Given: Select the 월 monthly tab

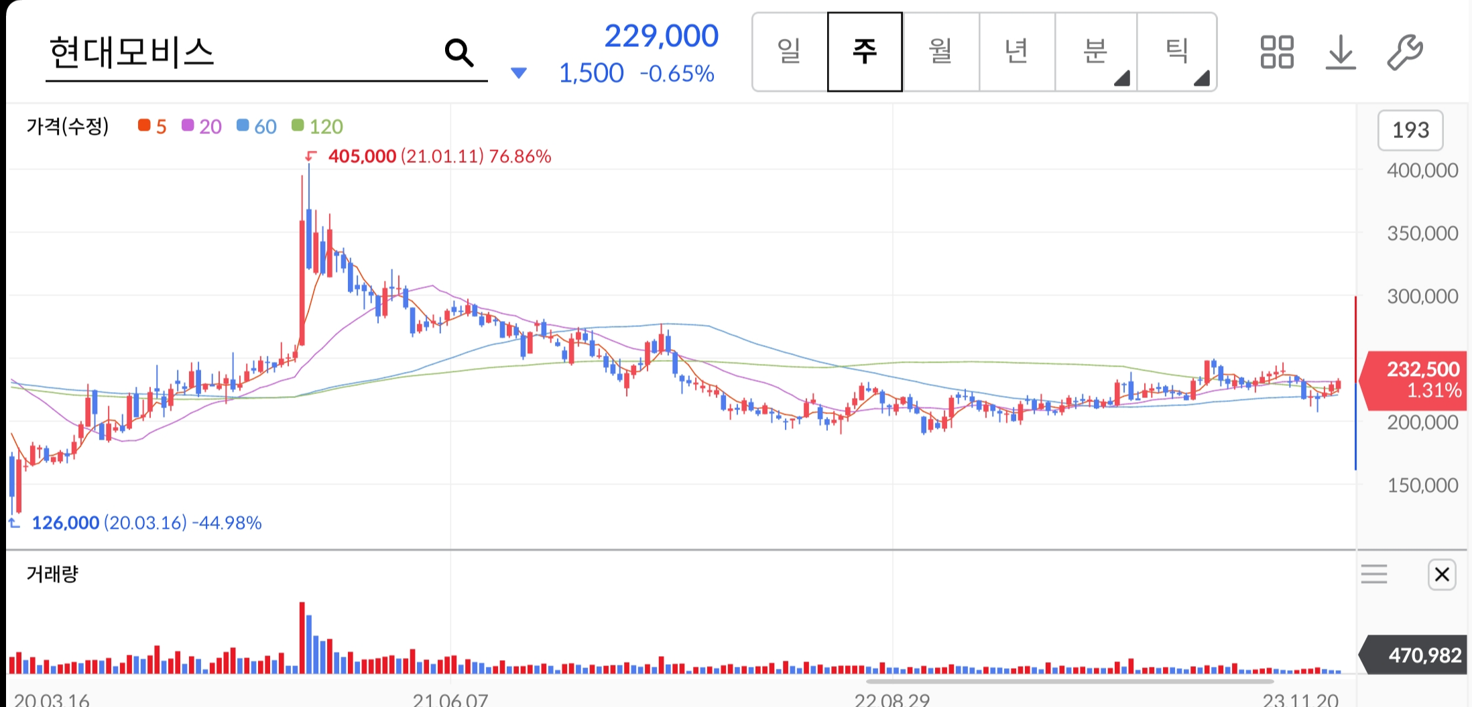Looking at the screenshot, I should [x=940, y=52].
